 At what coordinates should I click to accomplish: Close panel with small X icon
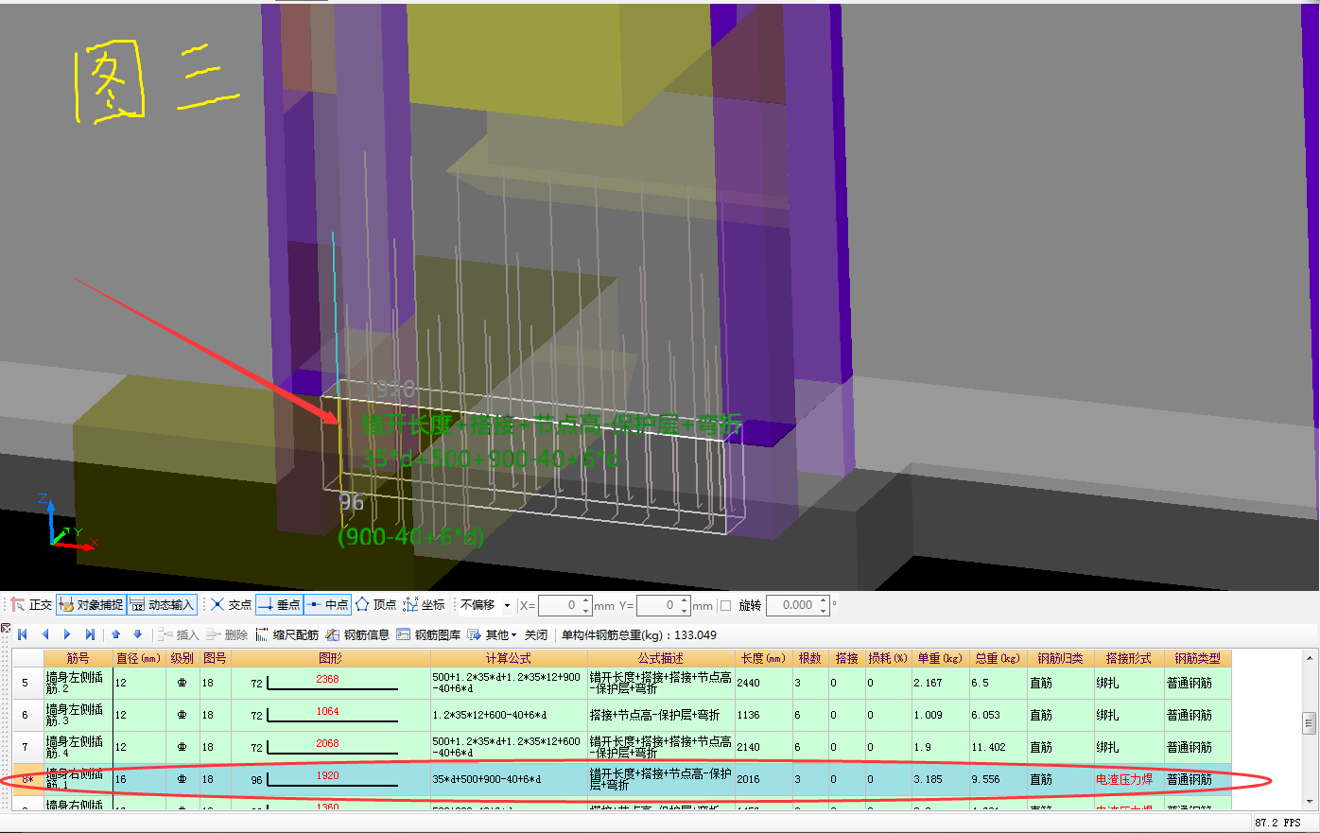6,628
